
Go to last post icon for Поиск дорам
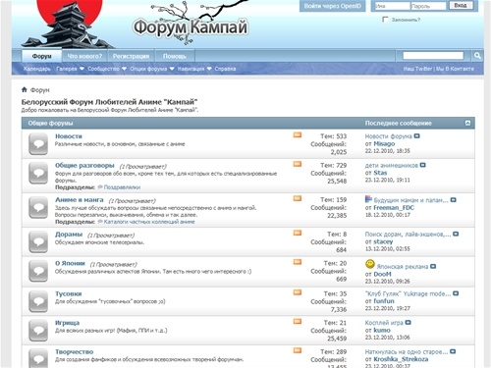coord(456,235)
